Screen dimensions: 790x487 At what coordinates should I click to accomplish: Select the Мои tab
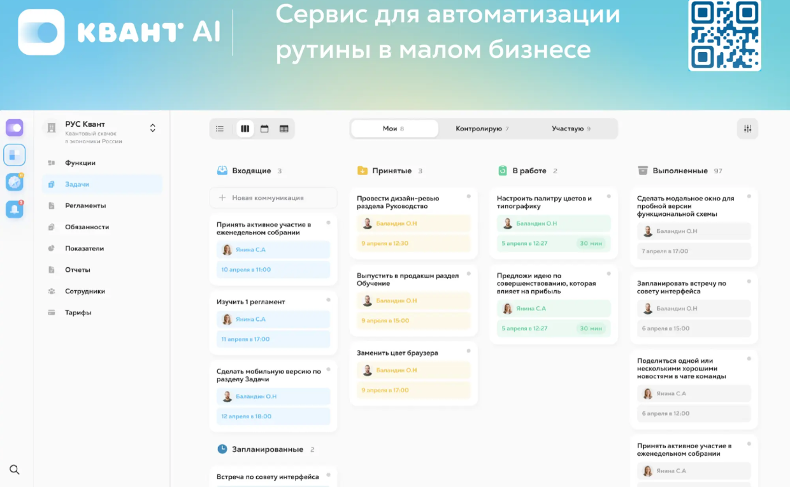pos(394,129)
